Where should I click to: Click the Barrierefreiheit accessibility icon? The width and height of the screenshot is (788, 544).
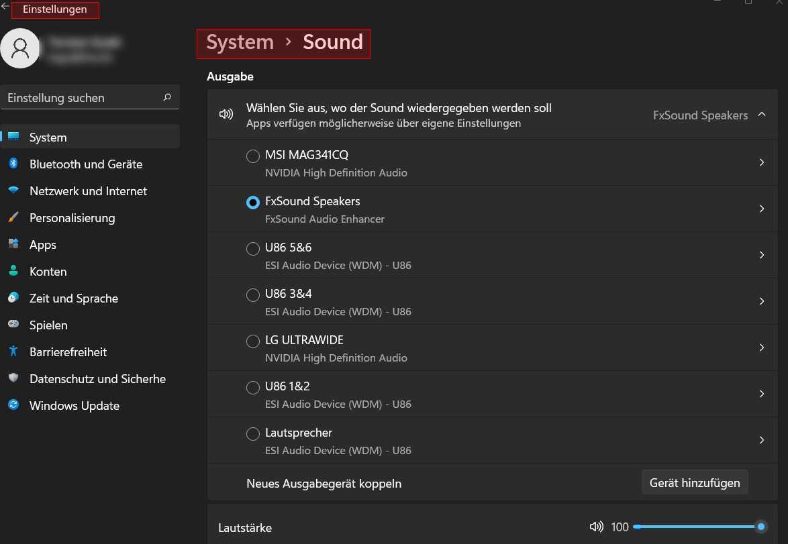click(13, 351)
